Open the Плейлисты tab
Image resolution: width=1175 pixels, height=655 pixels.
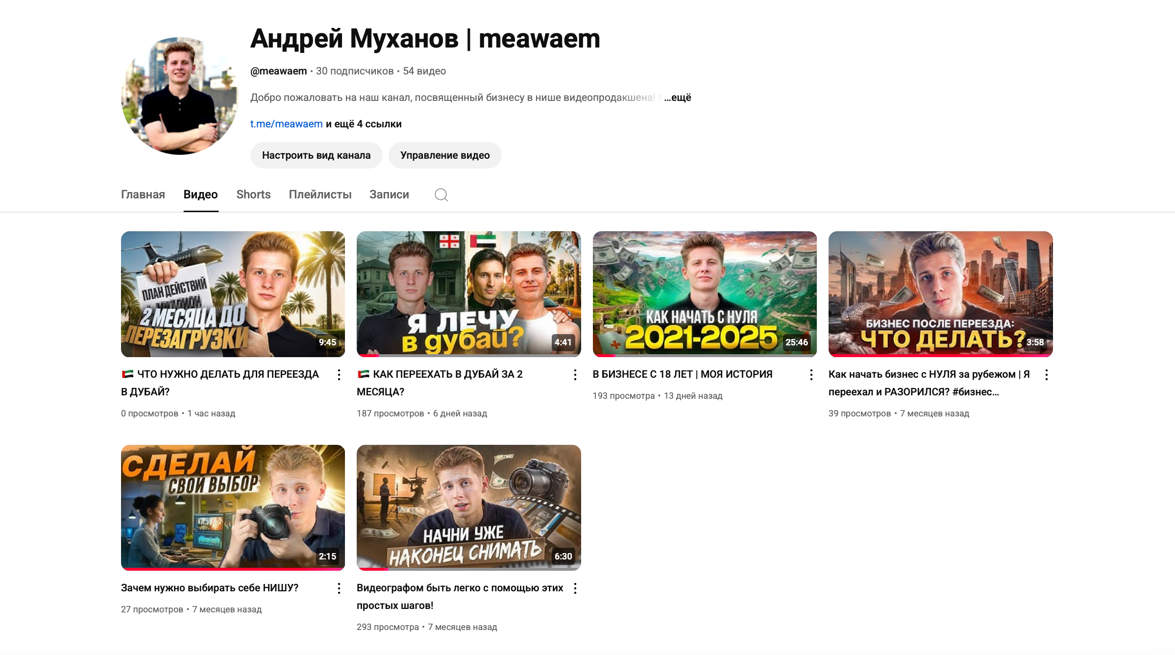point(320,194)
